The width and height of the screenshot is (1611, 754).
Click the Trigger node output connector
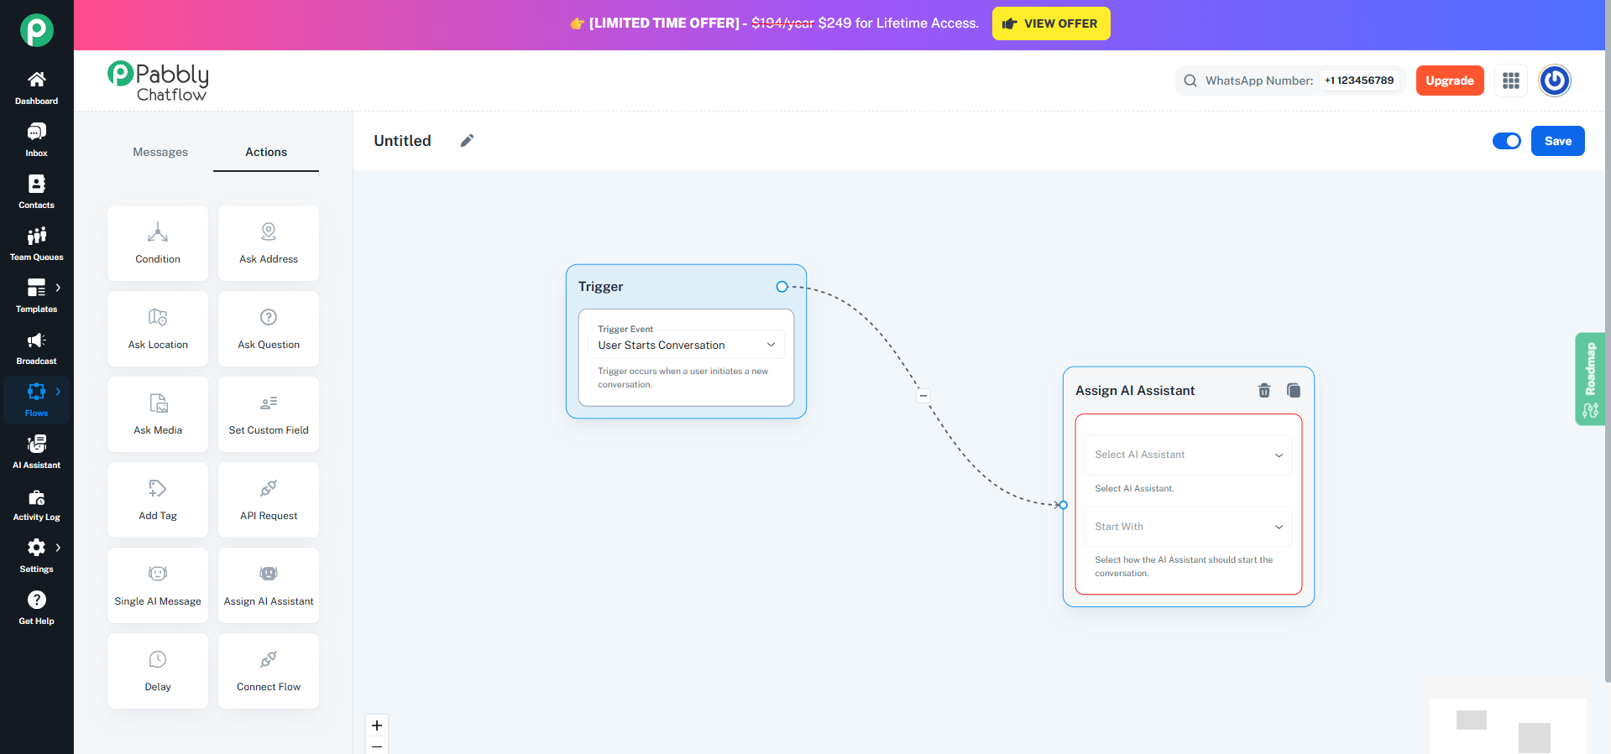(782, 287)
